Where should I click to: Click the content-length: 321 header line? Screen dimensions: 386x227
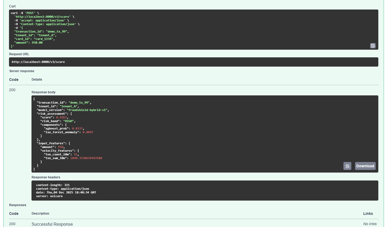pyautogui.click(x=53, y=185)
